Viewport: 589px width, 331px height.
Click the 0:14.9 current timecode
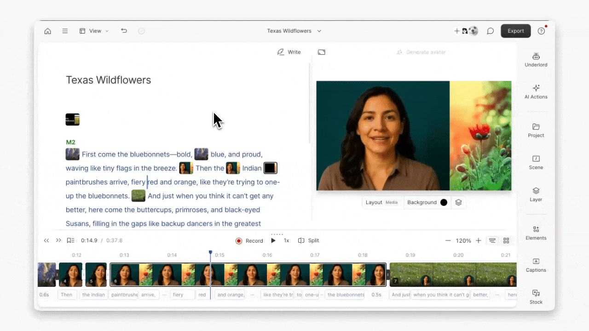pos(89,240)
